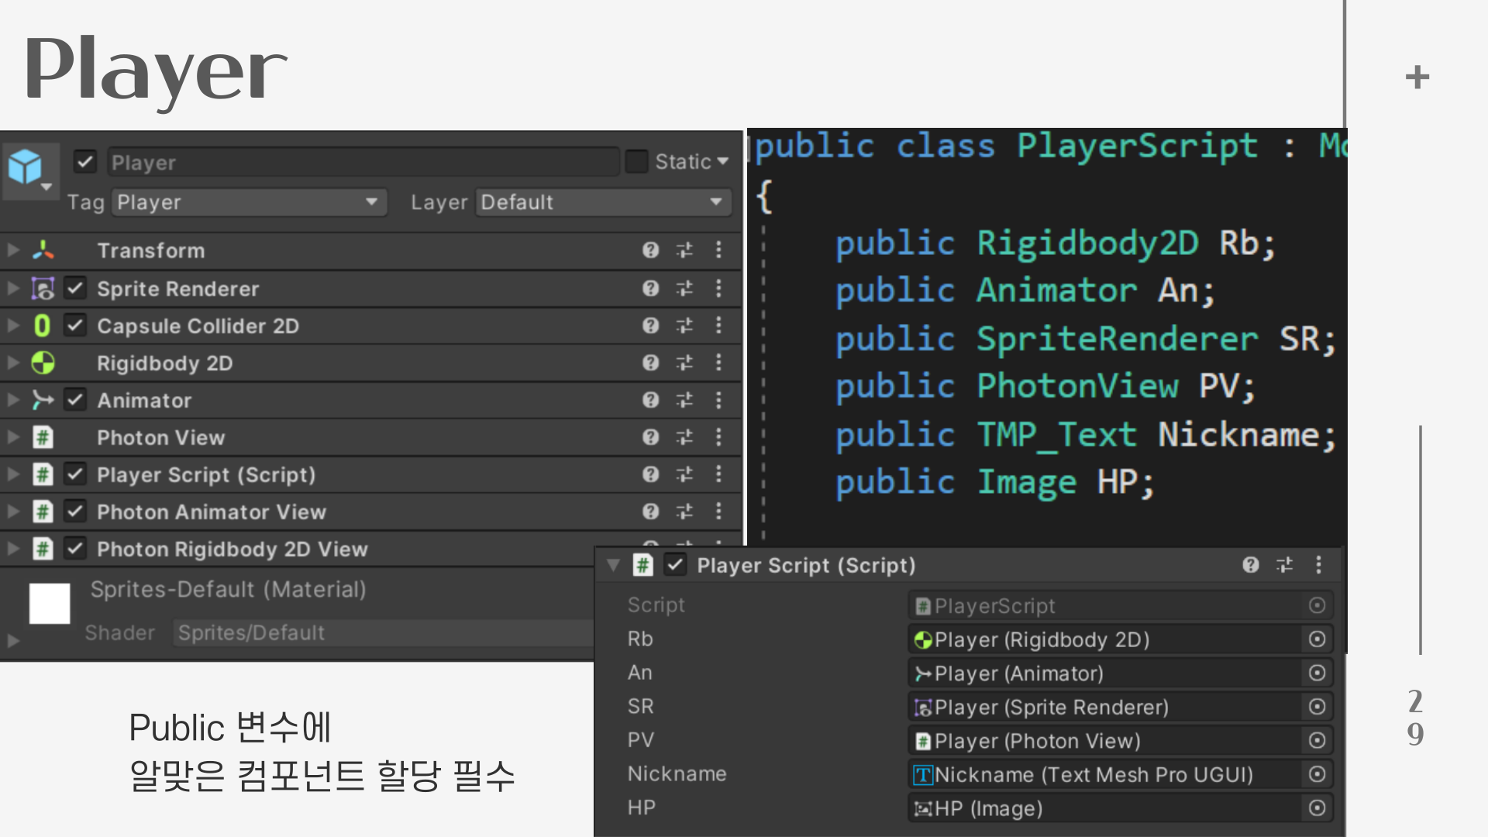Image resolution: width=1488 pixels, height=837 pixels.
Task: Click the Transform component help icon
Action: pyautogui.click(x=650, y=250)
